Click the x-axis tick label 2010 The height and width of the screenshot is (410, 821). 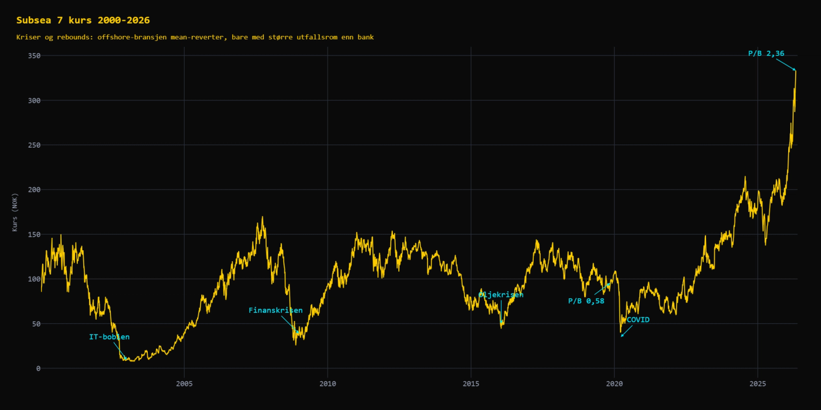click(x=327, y=384)
